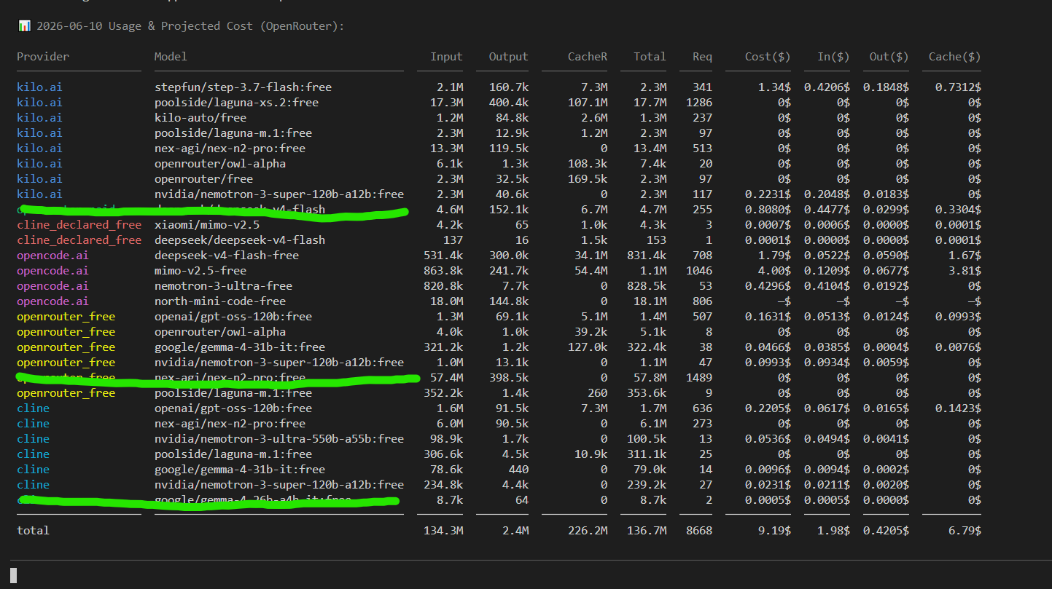Click the terminal cursor block at the prompt
Image resolution: width=1052 pixels, height=589 pixels.
pyautogui.click(x=13, y=576)
